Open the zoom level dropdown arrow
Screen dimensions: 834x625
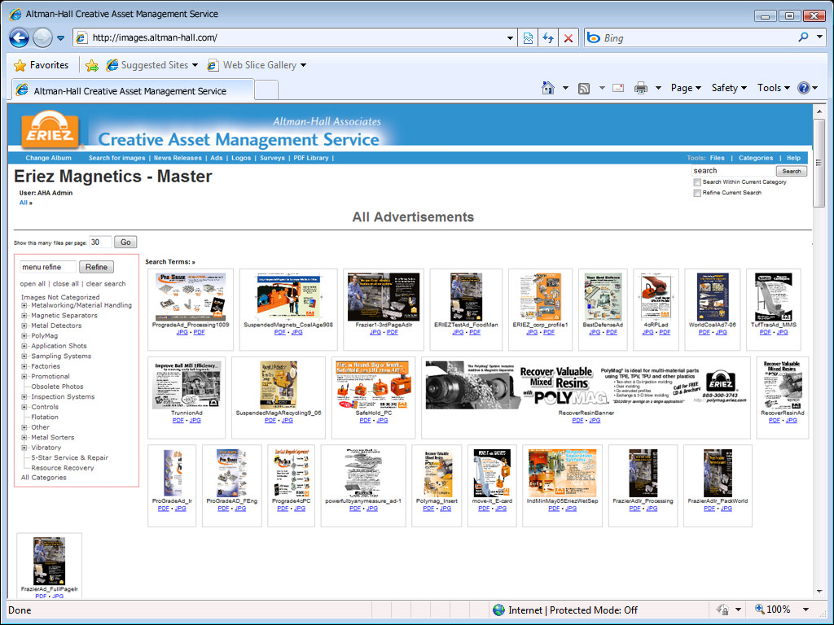(x=805, y=609)
